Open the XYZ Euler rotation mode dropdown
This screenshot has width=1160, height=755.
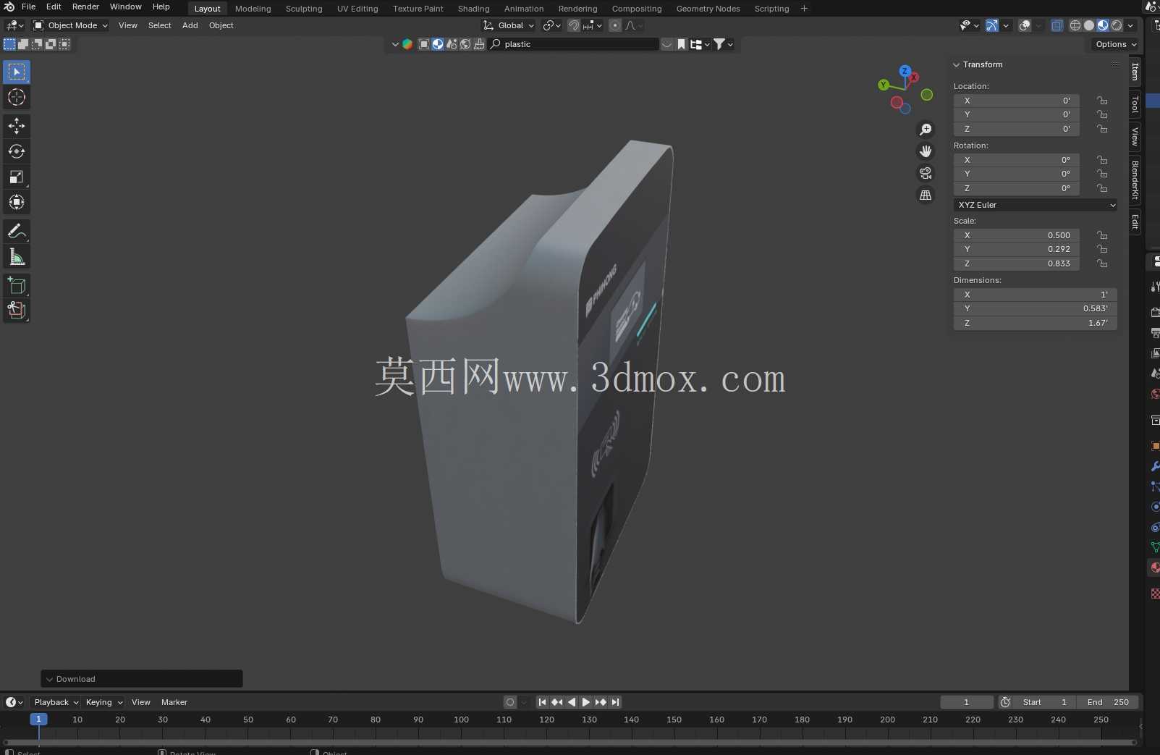coord(1036,205)
